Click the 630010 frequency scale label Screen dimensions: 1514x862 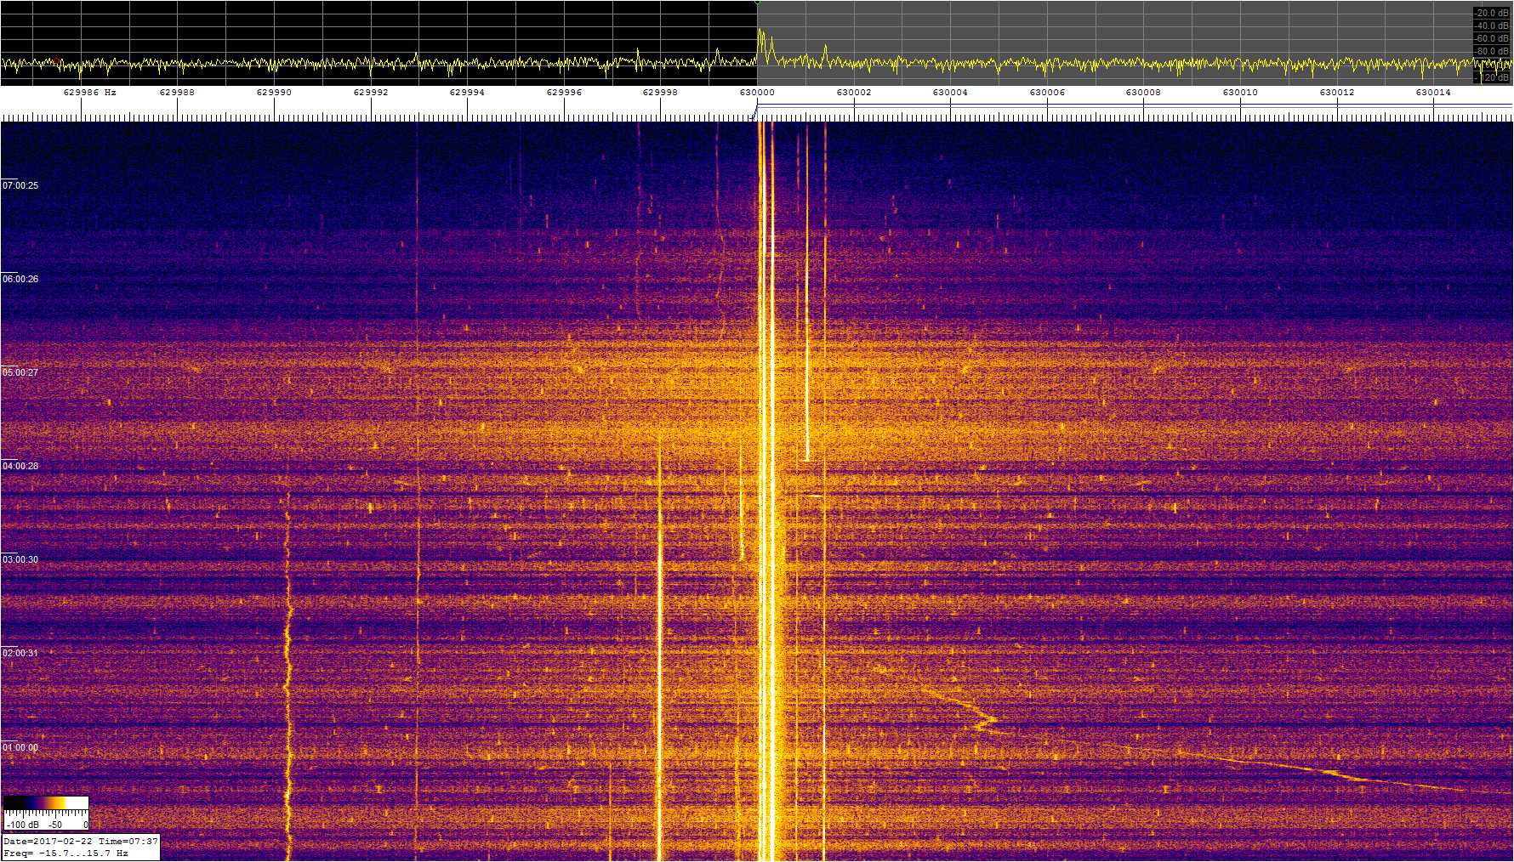click(1240, 92)
